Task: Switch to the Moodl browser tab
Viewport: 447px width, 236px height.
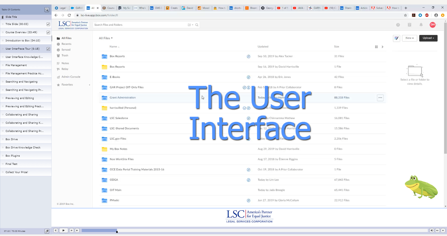Action: point(204,8)
